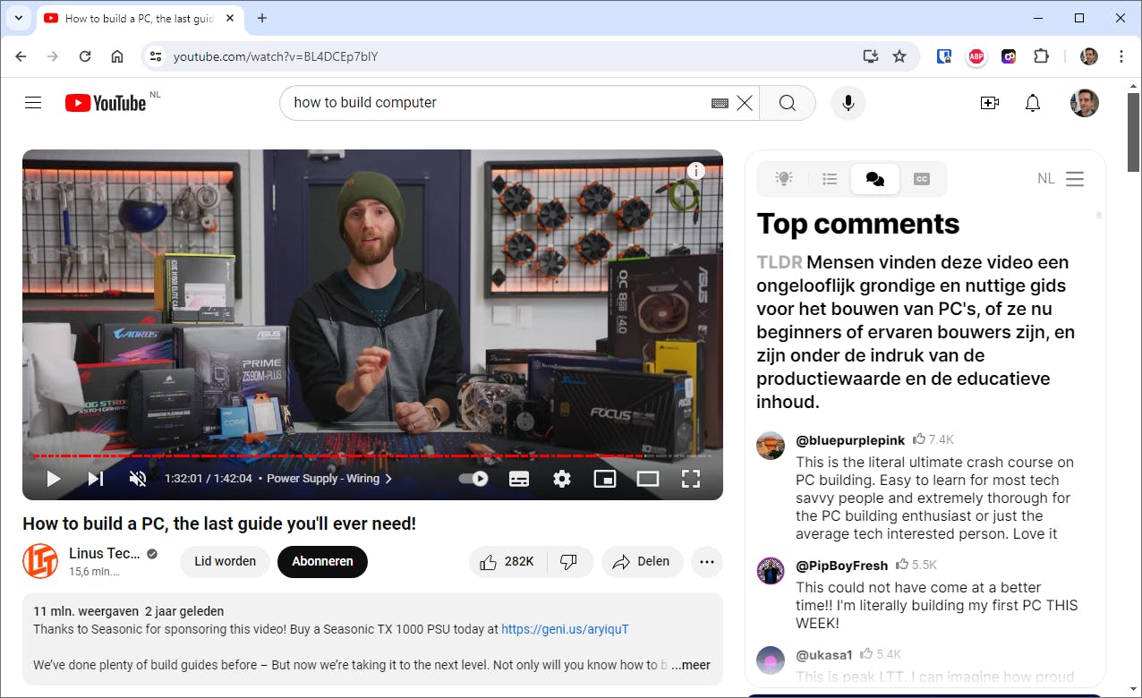1142x698 pixels.
Task: Open @ukasa1 commenter profile
Action: 824,655
